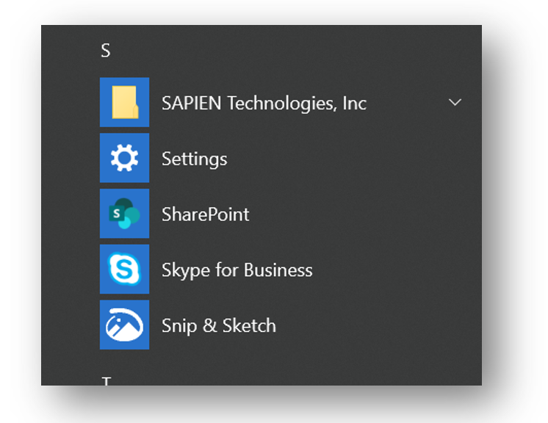The width and height of the screenshot is (548, 423).
Task: Click the SAPIEN Technologies folder icon
Action: pyautogui.click(x=124, y=102)
